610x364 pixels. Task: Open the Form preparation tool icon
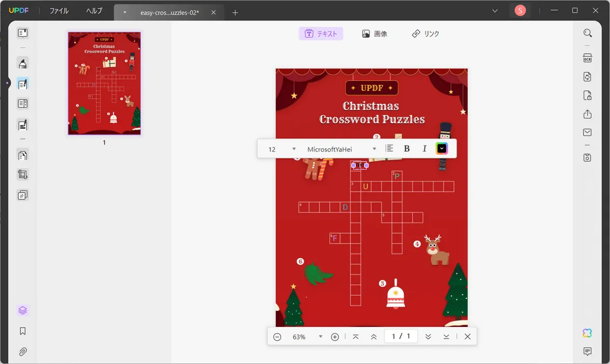click(x=22, y=104)
